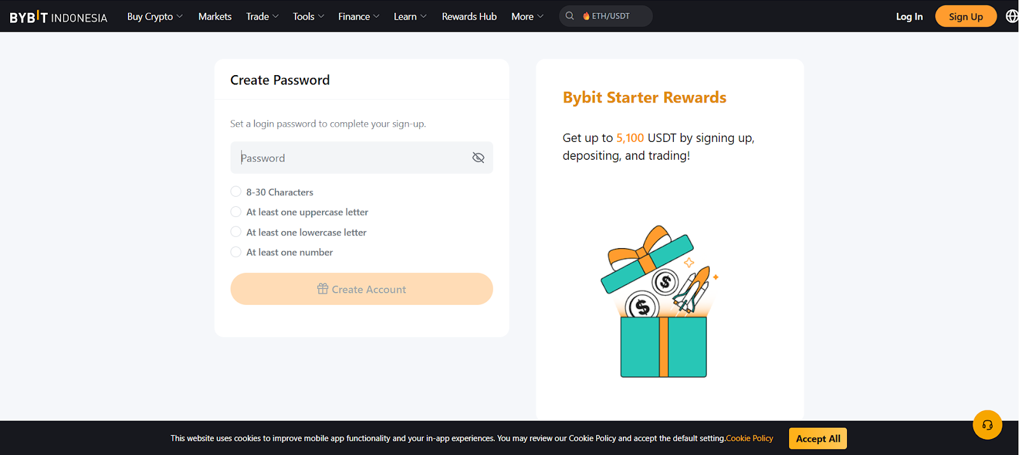Open the More dropdown menu
Viewport: 1019px width, 455px height.
tap(527, 17)
